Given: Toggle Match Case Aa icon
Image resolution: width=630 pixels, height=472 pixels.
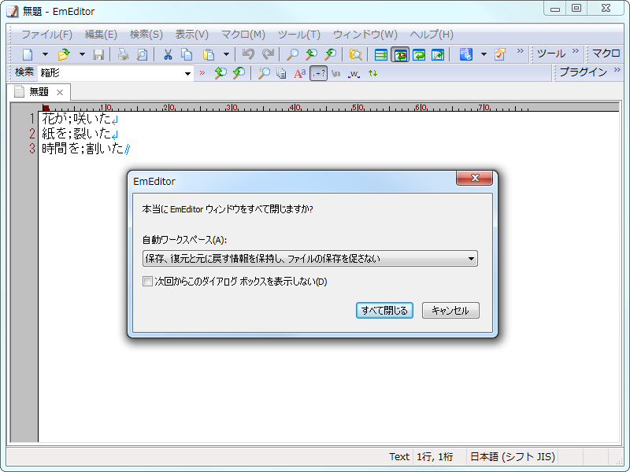Looking at the screenshot, I should (299, 73).
